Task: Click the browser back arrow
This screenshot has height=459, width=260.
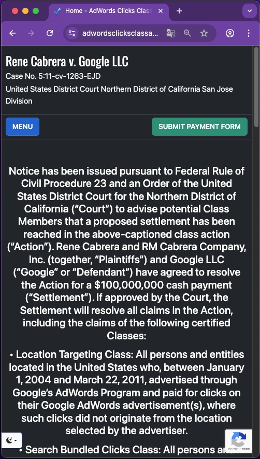Action: click(x=12, y=33)
